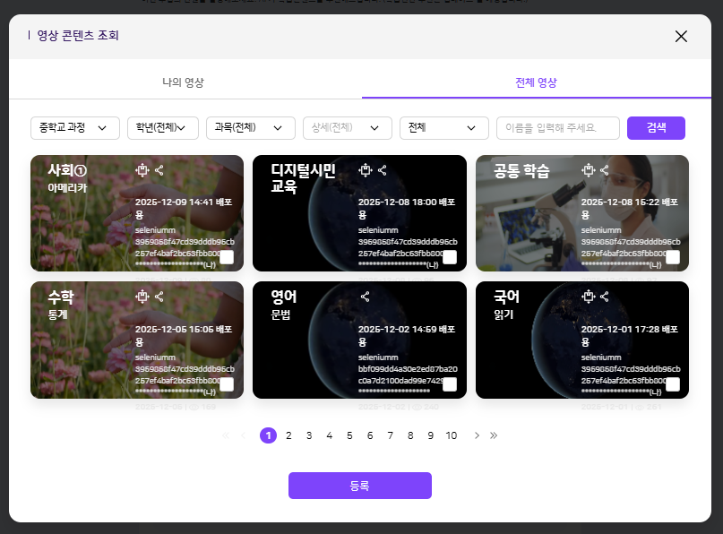Image resolution: width=723 pixels, height=534 pixels.
Task: Select the 디지털시민 교육 video checkbox
Action: point(450,258)
